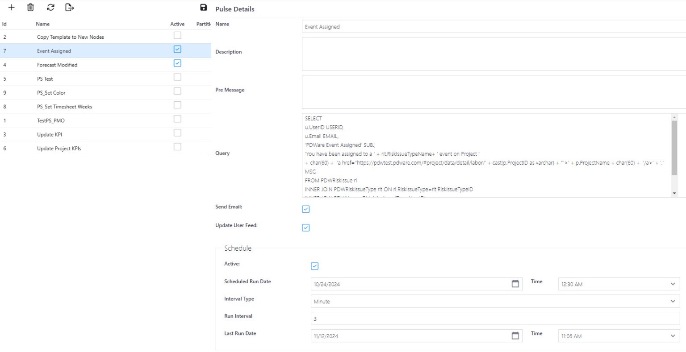Image resolution: width=686 pixels, height=352 pixels.
Task: Add a new pulse with the plus icon
Action: coord(11,7)
